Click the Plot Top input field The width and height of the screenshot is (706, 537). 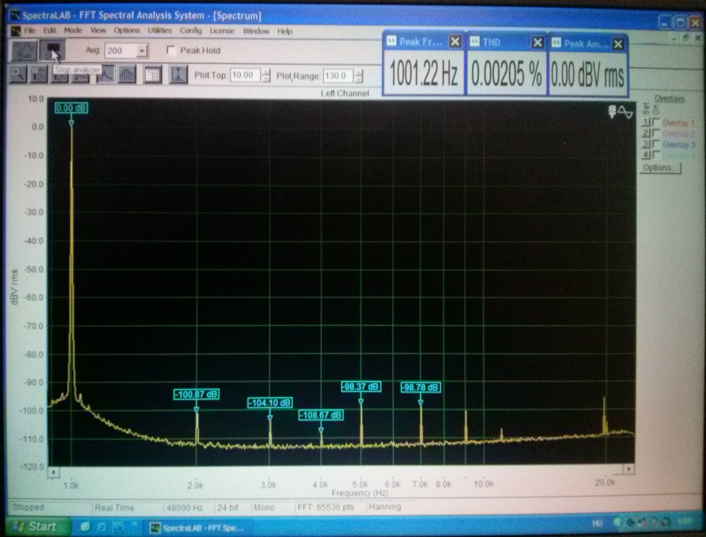[246, 75]
